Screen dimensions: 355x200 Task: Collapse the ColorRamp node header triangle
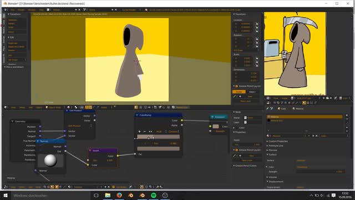[137, 115]
